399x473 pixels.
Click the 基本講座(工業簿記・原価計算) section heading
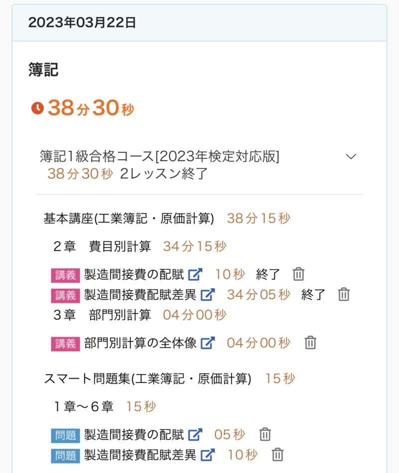pyautogui.click(x=129, y=218)
